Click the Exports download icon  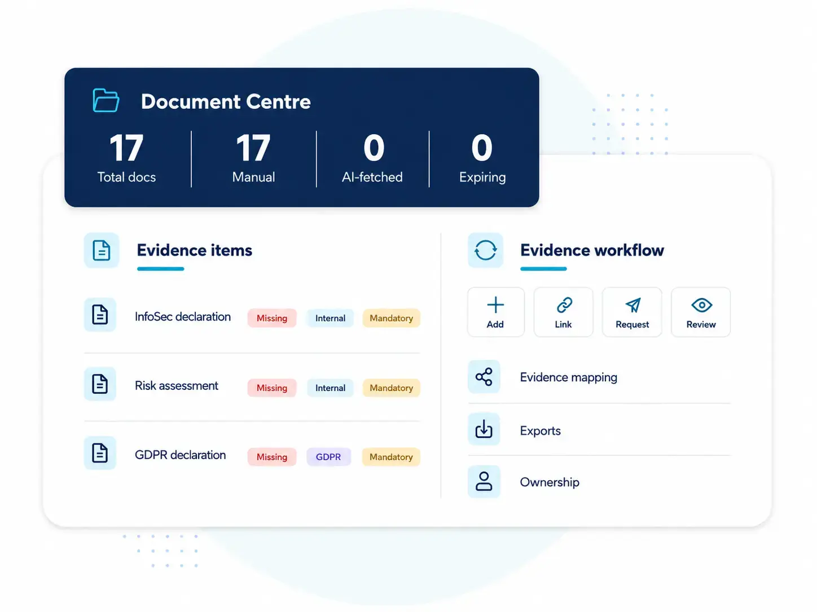[x=484, y=429]
